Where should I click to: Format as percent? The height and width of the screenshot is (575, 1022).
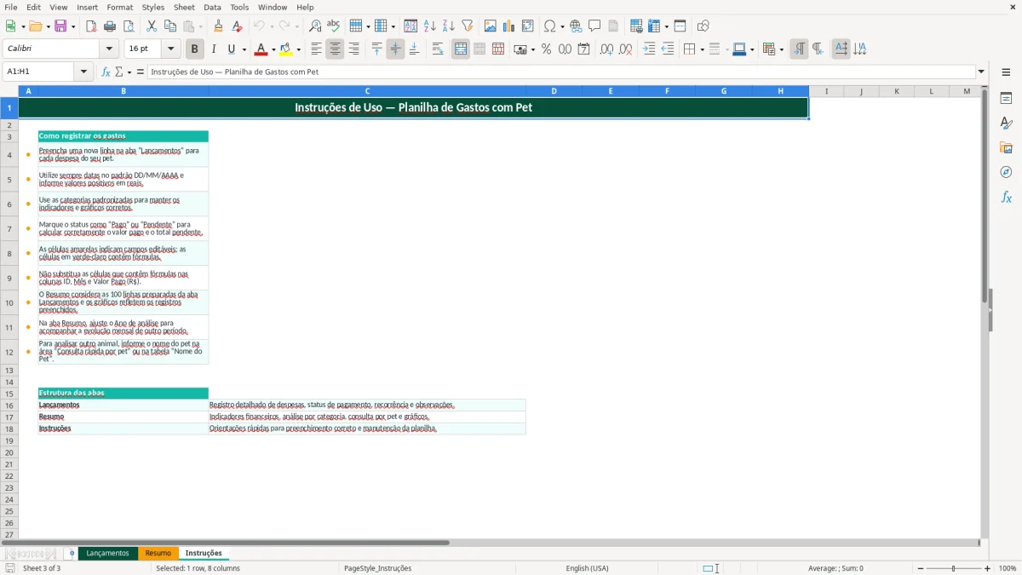pyautogui.click(x=546, y=49)
